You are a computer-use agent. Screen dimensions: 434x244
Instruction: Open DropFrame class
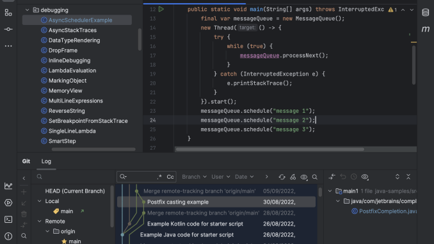tap(63, 51)
